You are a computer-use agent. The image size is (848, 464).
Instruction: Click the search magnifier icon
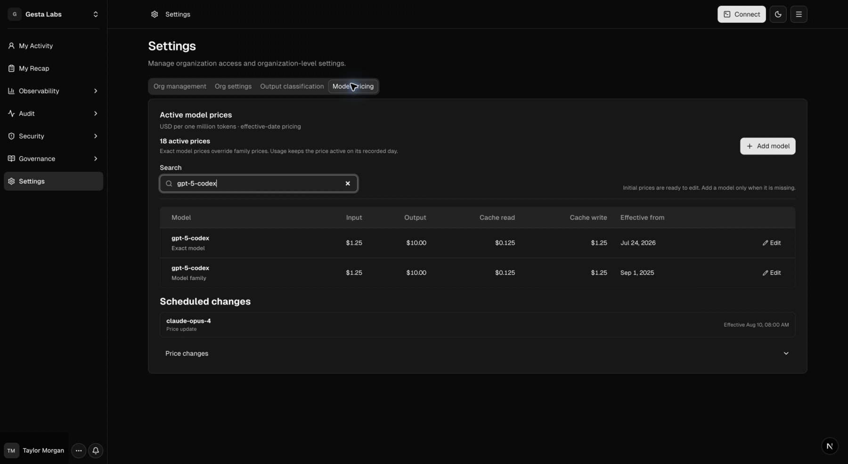[169, 184]
